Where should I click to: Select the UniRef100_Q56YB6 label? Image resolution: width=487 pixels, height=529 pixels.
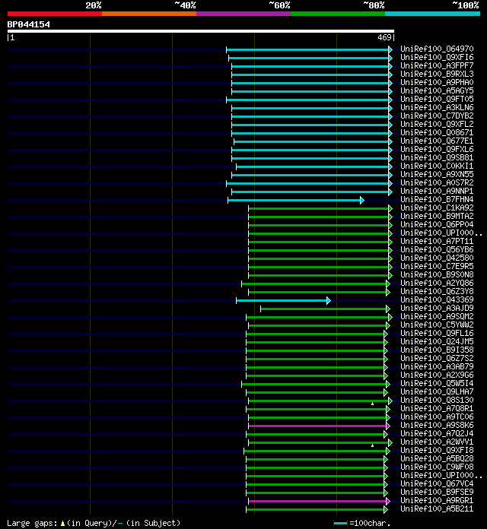(437, 249)
